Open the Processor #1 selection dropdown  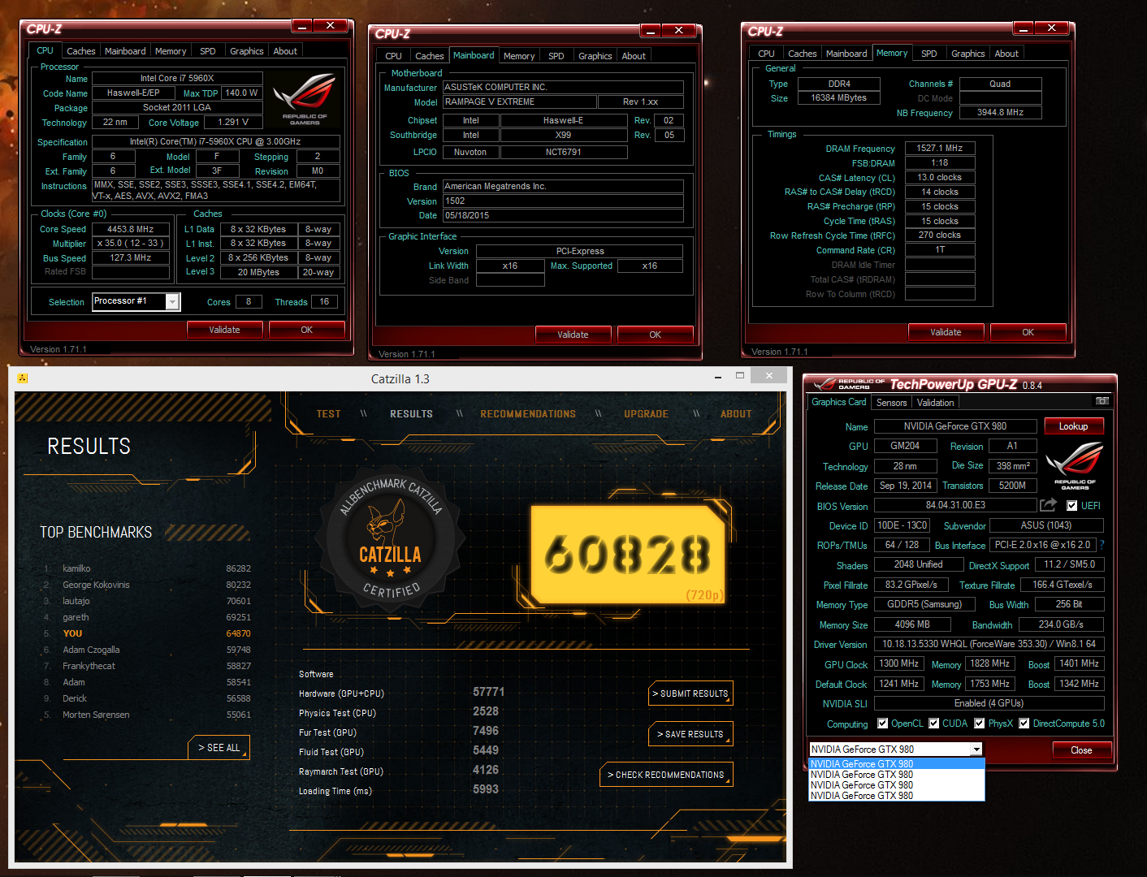(172, 302)
